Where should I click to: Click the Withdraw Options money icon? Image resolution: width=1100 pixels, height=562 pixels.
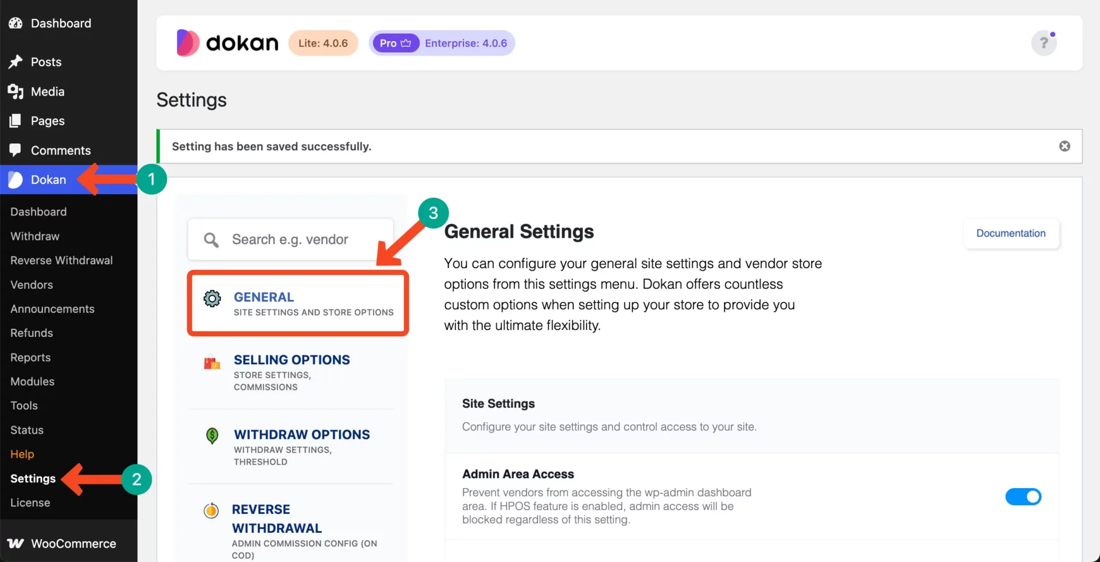212,436
